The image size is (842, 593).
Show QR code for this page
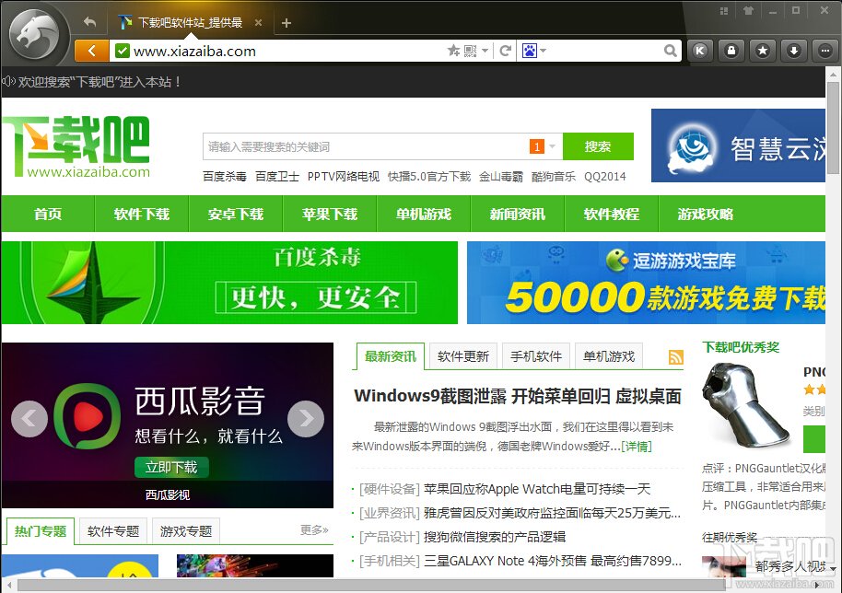pyautogui.click(x=471, y=51)
